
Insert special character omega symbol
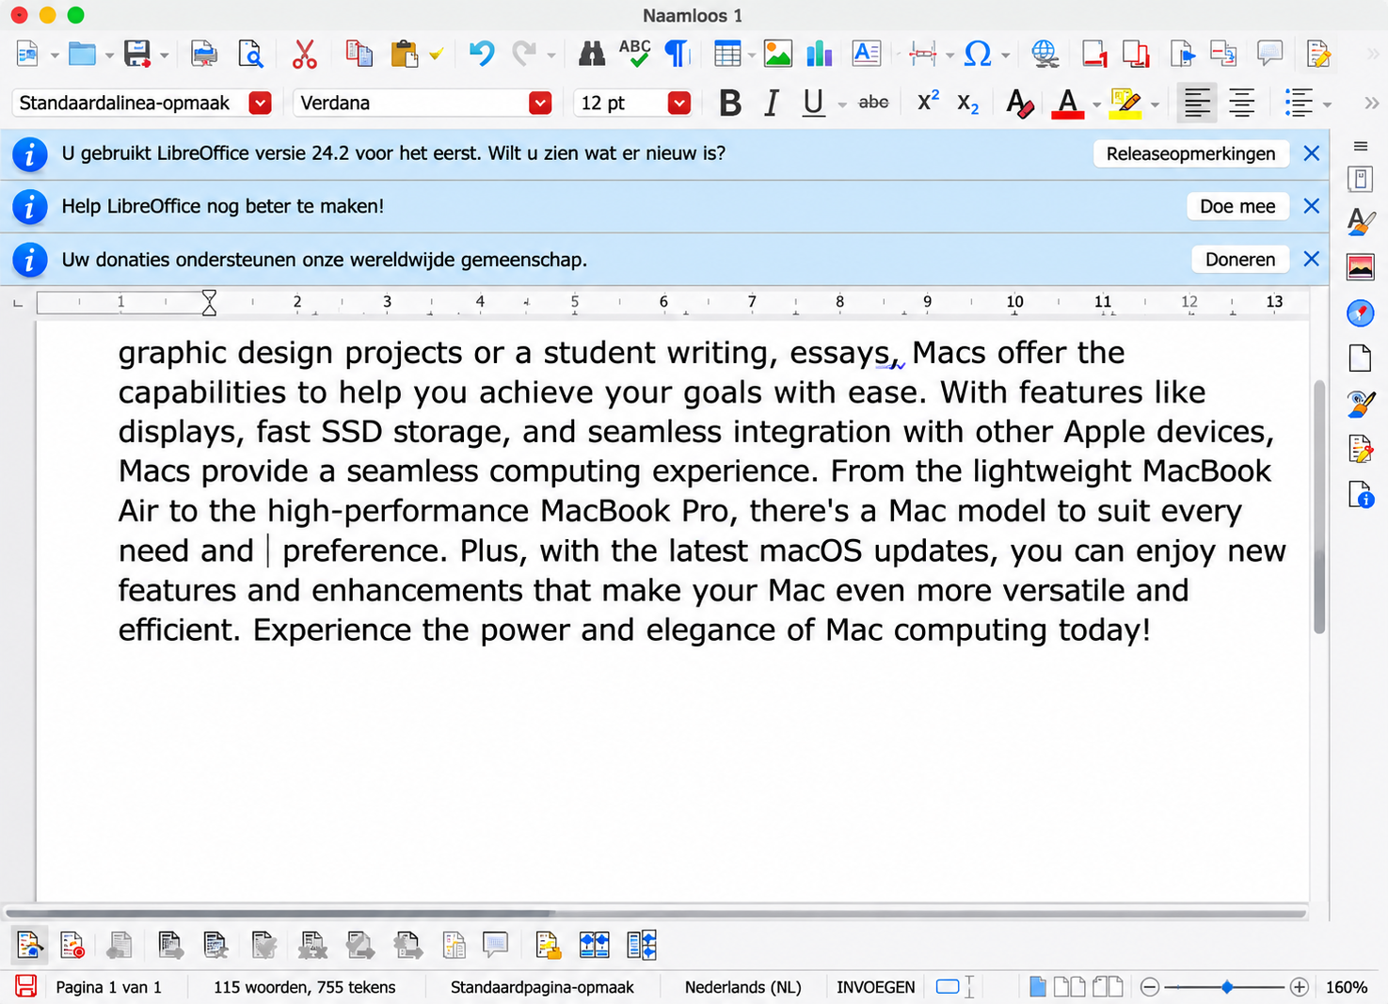(x=978, y=54)
